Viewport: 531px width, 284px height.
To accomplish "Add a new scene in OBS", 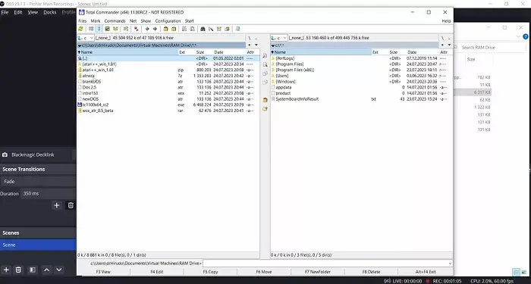I will click(6, 270).
